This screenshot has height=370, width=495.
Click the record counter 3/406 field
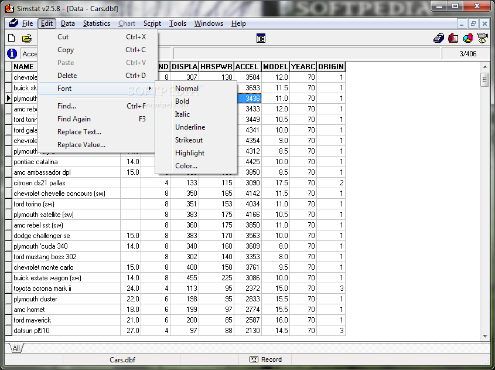466,54
